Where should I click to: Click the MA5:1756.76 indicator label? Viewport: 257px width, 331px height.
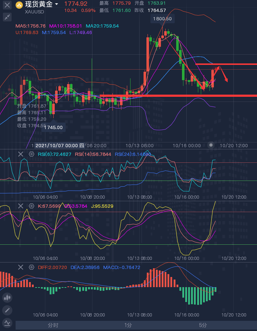click(x=30, y=26)
